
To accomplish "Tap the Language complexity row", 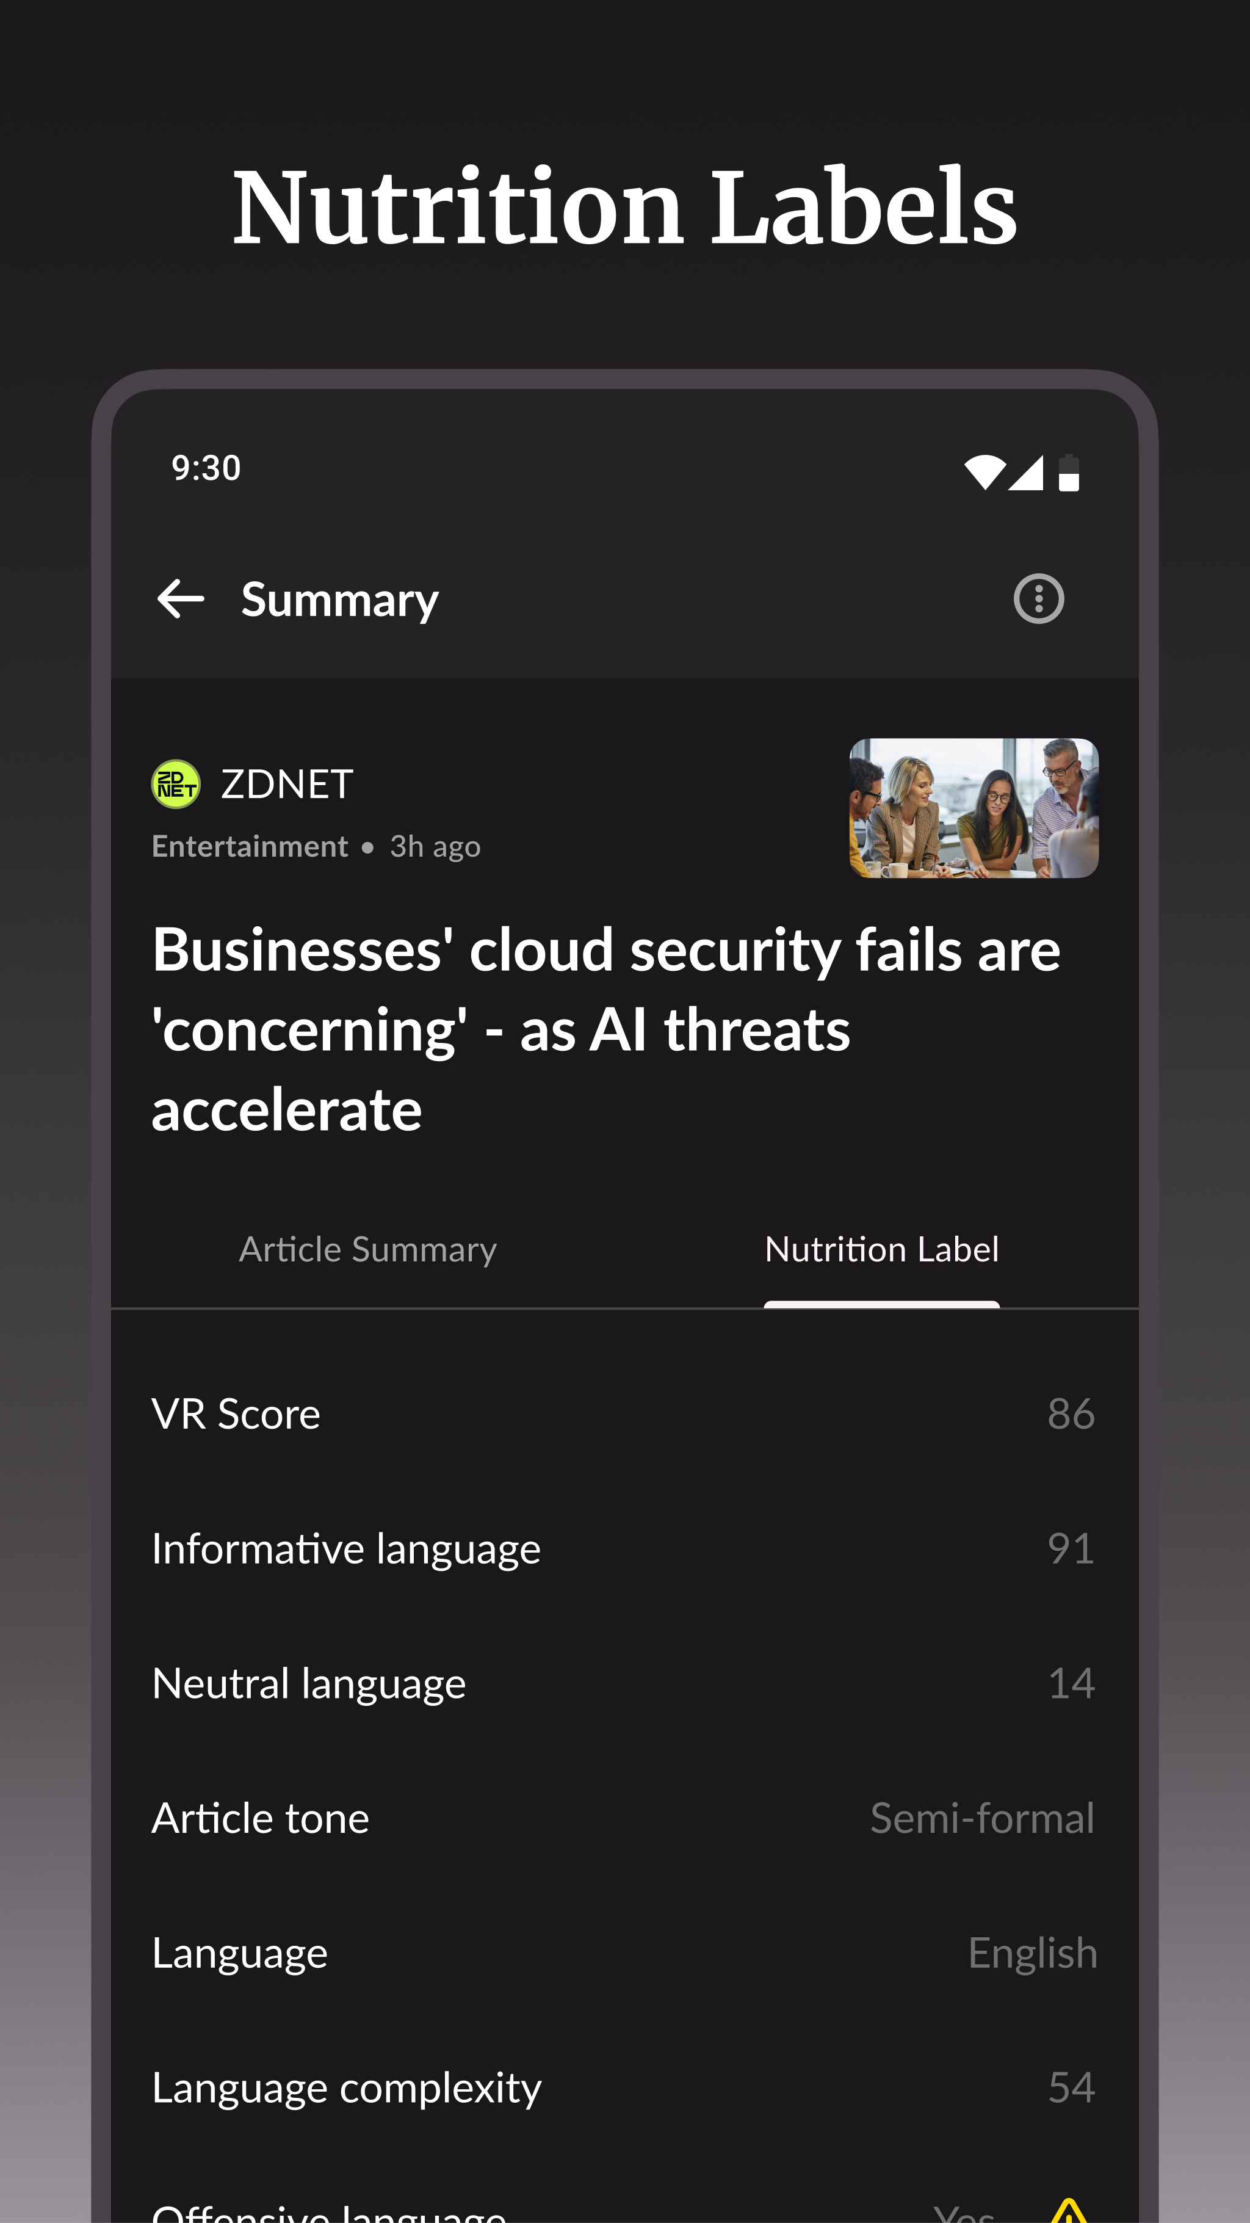I will pyautogui.click(x=623, y=2087).
